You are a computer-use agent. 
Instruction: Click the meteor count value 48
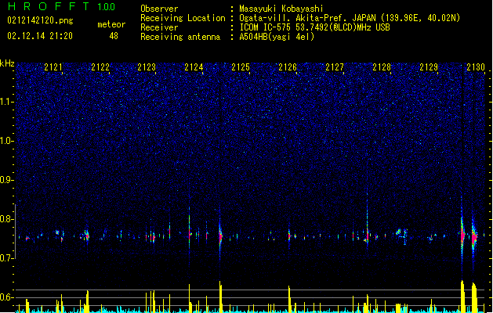point(114,36)
